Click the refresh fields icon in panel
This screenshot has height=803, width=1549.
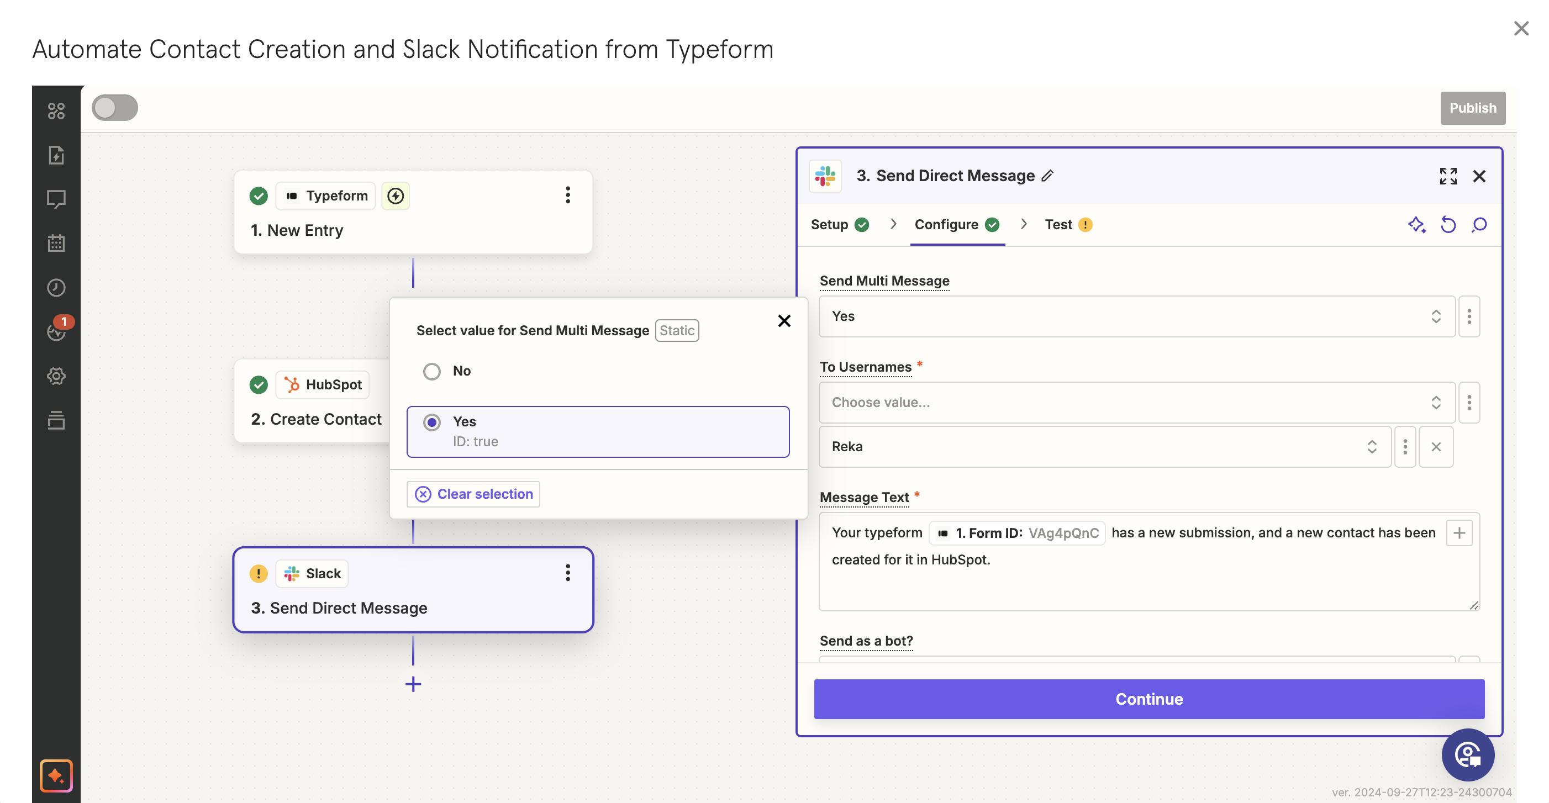[x=1448, y=225]
